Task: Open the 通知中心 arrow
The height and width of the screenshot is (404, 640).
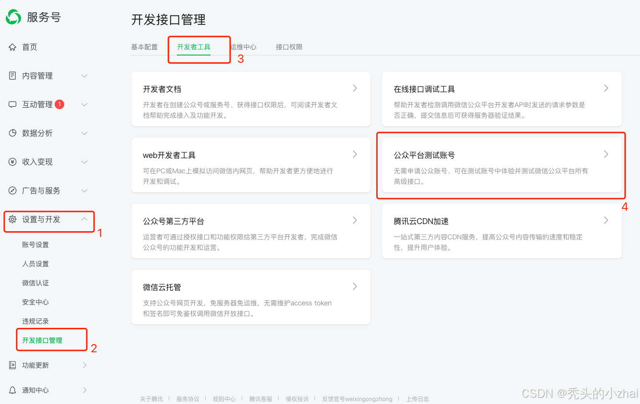Action: (x=85, y=390)
